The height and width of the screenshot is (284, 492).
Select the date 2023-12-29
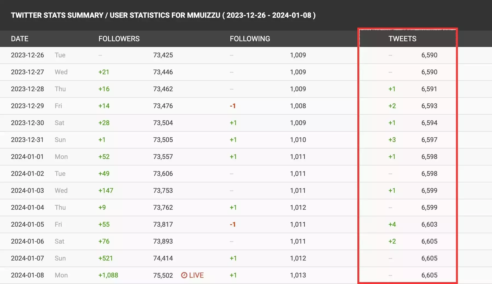coord(27,106)
